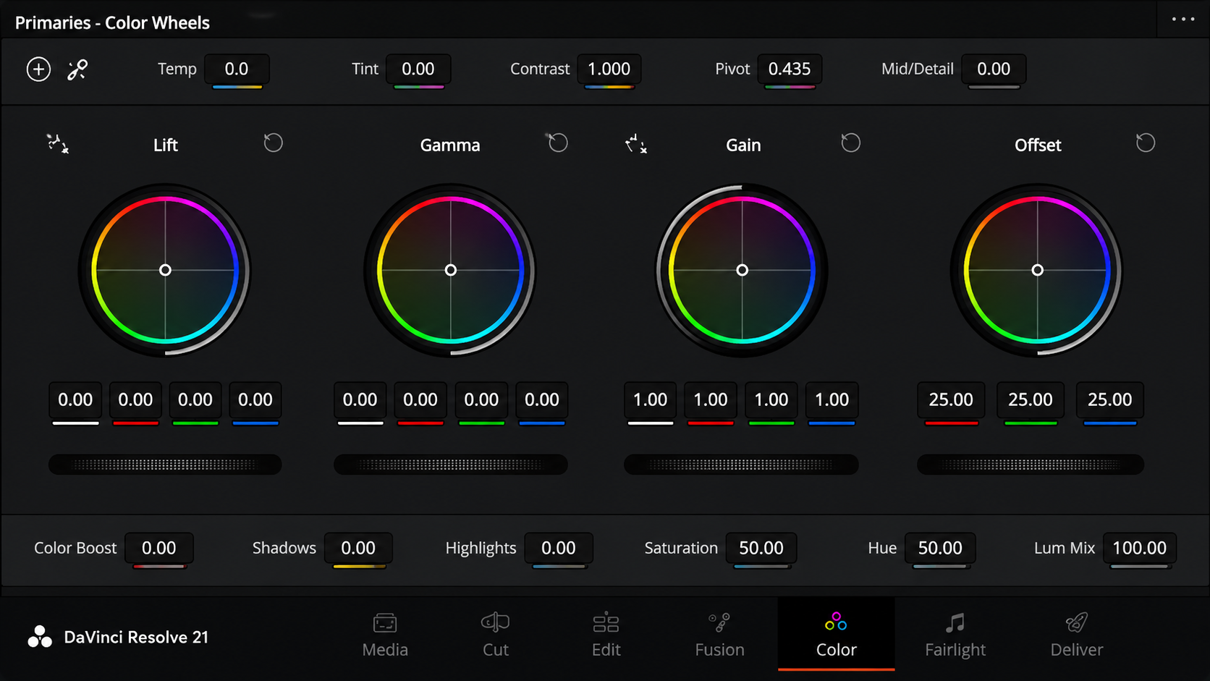Reset the Offset color wheel
This screenshot has height=681, width=1210.
pos(1145,143)
